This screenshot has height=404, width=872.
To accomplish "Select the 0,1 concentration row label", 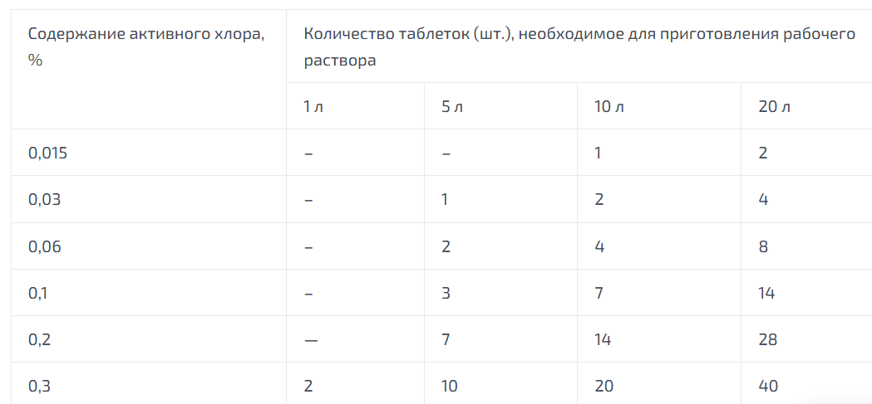I will point(38,293).
